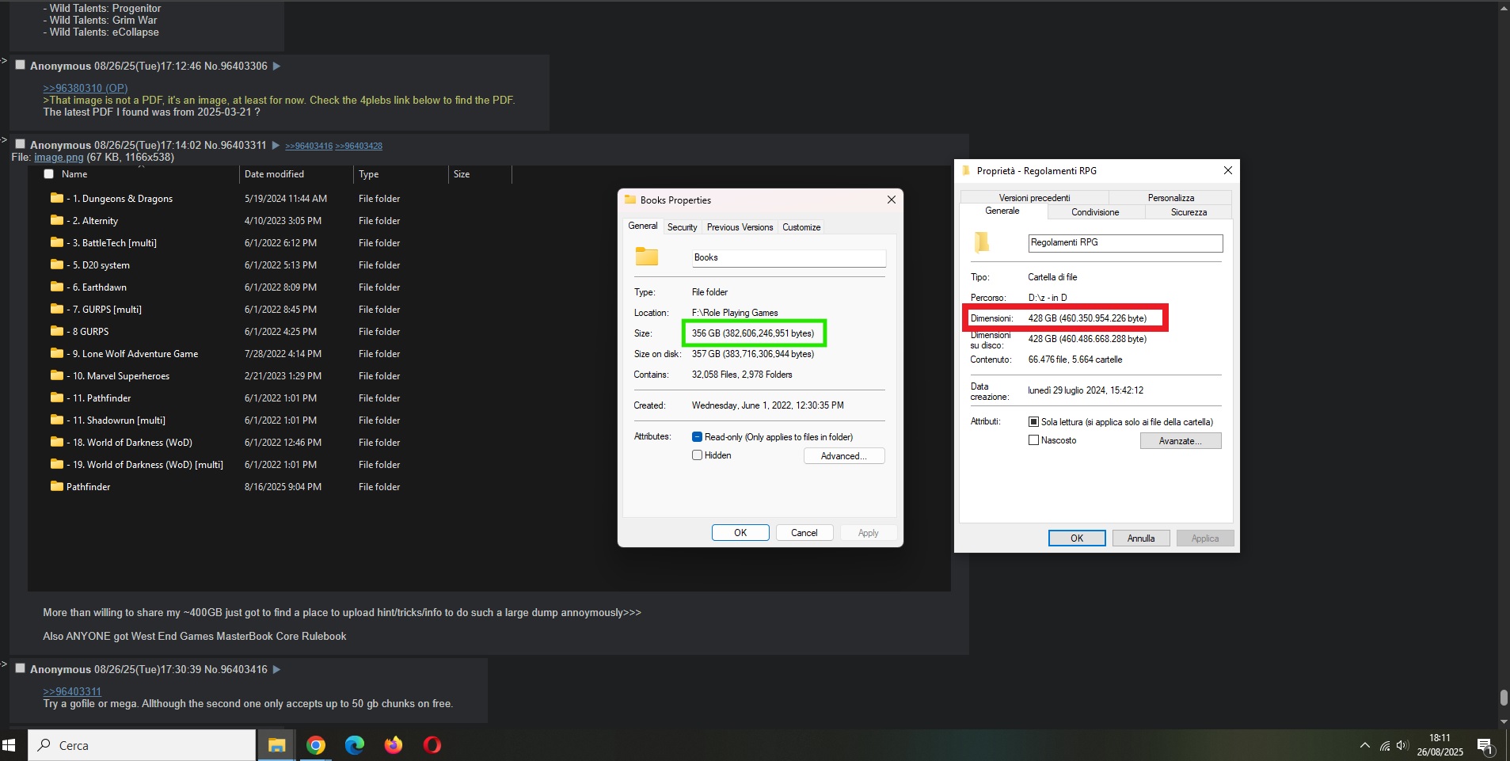Viewport: 1510px width, 761px height.
Task: Tick the select-all checkbox beside the Name column
Action: [48, 174]
